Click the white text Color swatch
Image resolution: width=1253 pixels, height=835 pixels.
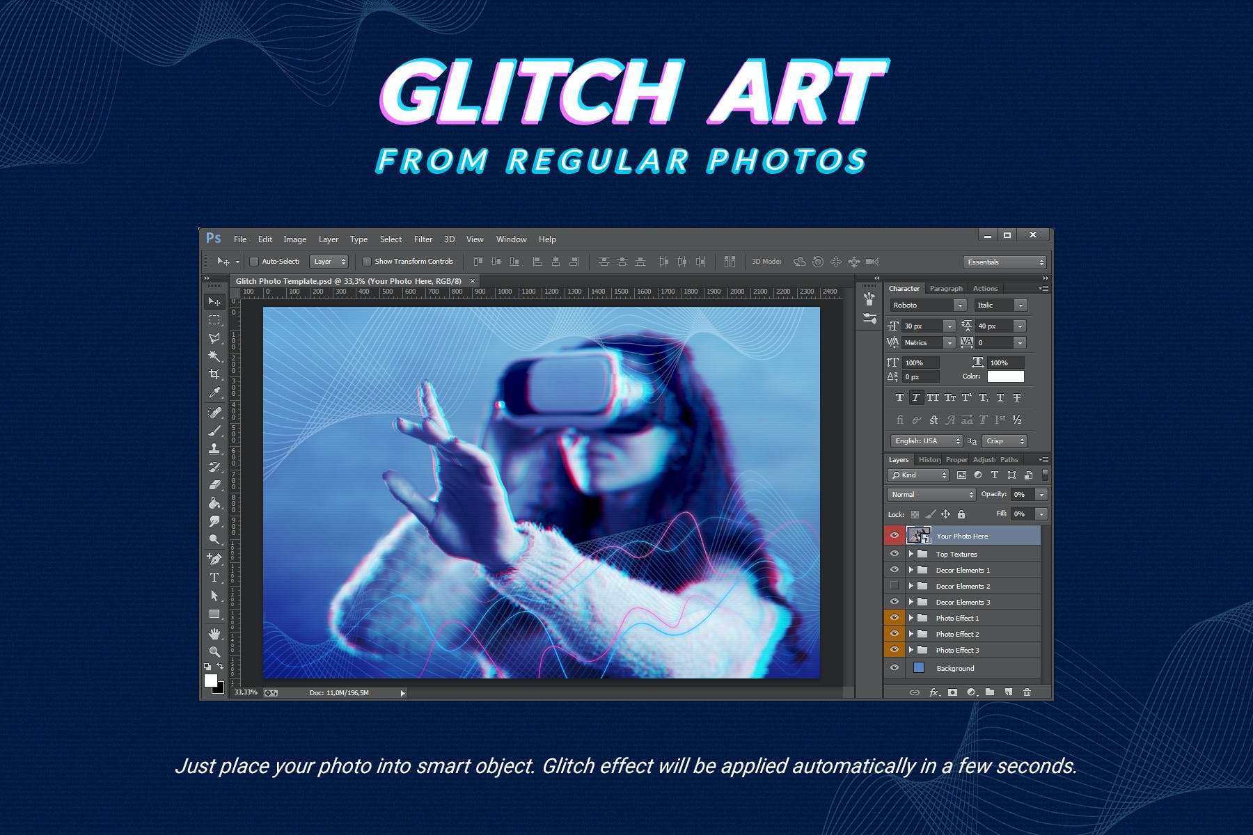[x=1005, y=376]
